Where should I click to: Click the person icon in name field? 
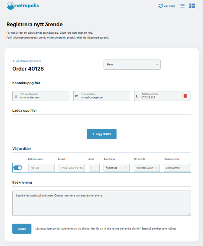click(x=16, y=96)
